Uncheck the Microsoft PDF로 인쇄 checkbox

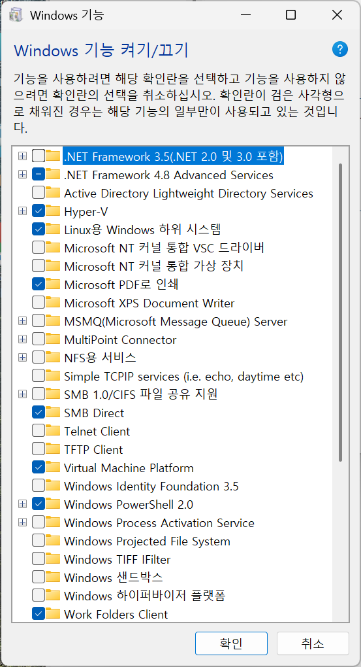pos(39,284)
